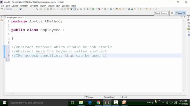
Task: Click the Quick Access search field
Action: [161, 13]
